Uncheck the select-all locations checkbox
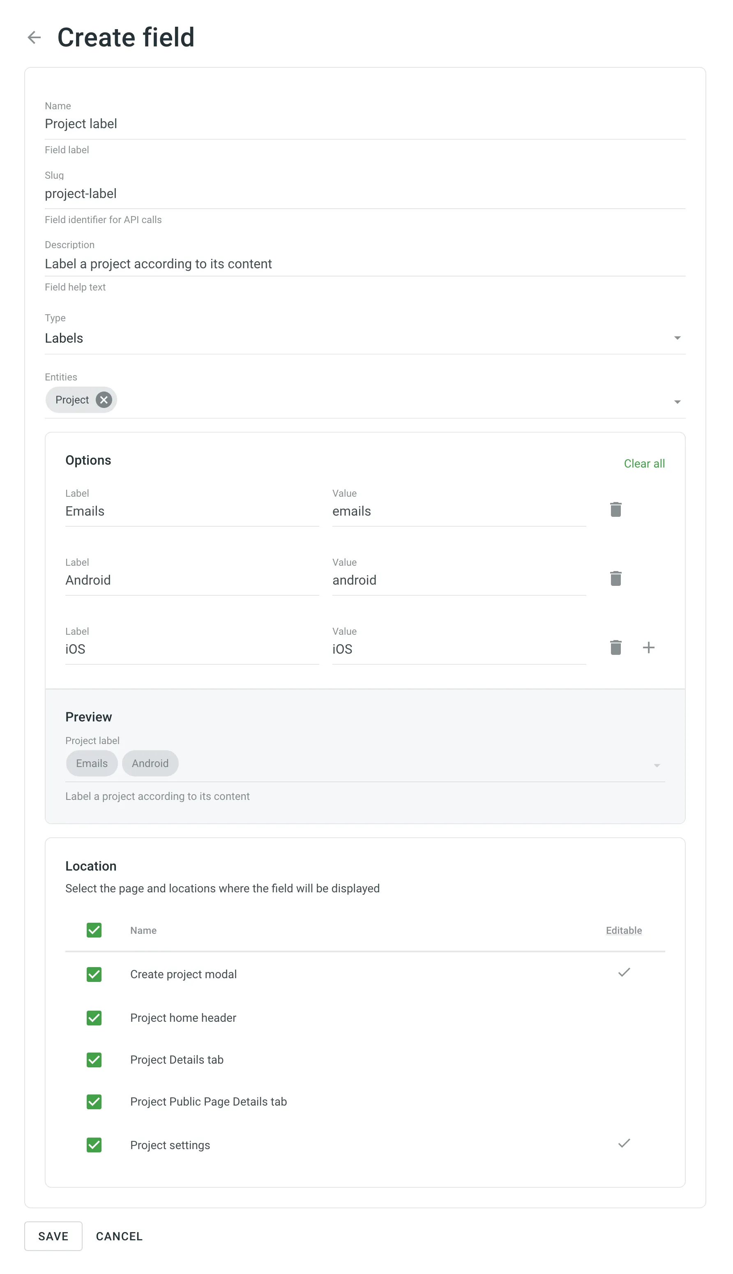 coord(94,930)
